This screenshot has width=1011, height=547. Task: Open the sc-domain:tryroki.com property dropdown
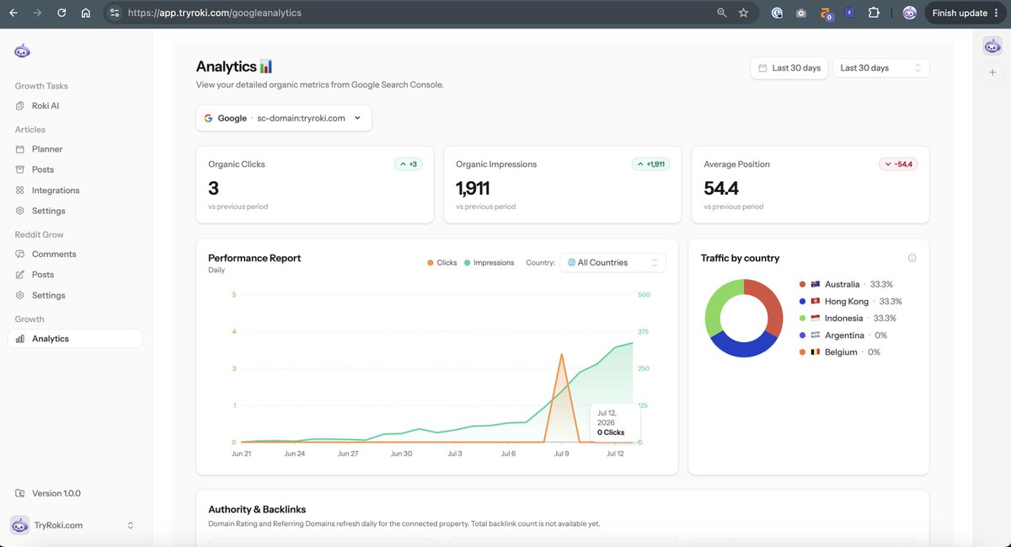284,118
